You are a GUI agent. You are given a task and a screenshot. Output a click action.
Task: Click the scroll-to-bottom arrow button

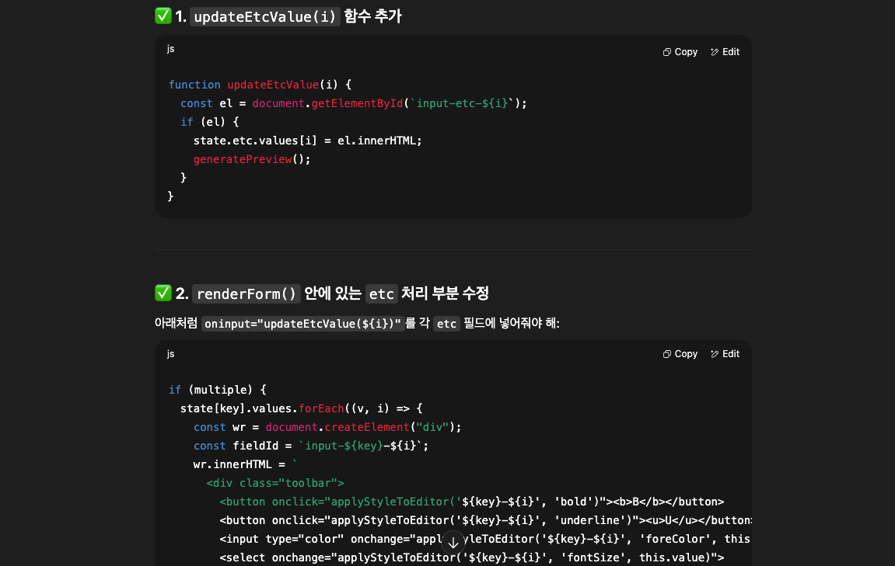pyautogui.click(x=453, y=541)
